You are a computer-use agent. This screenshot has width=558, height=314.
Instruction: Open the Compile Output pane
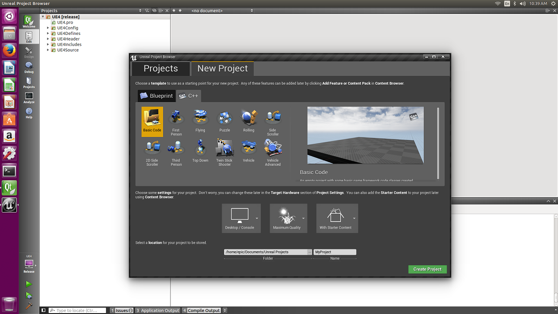201,311
